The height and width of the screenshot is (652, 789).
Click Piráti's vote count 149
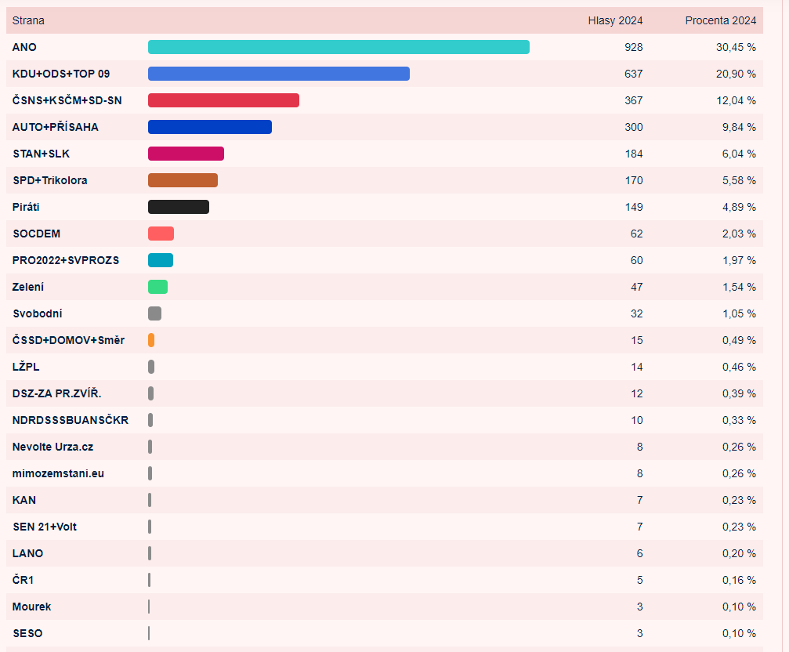[634, 207]
